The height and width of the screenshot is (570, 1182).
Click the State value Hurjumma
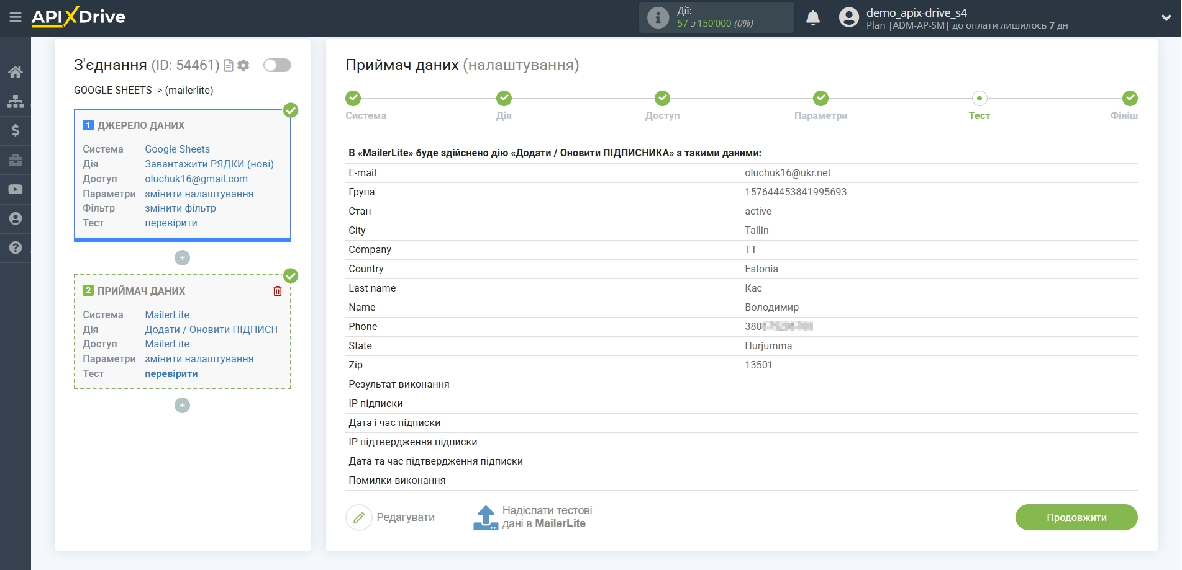point(768,345)
